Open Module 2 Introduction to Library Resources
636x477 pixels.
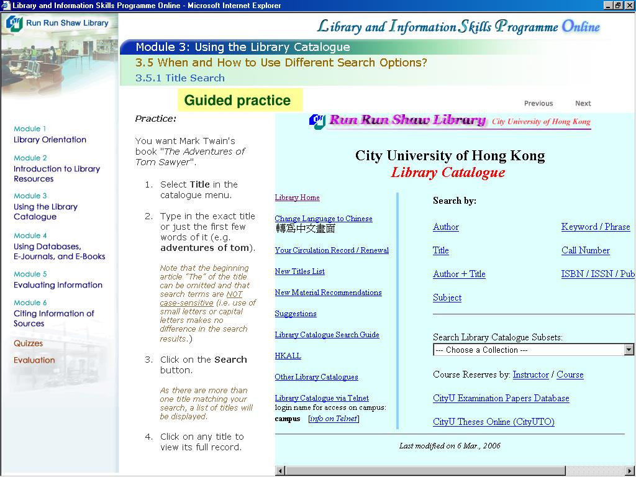[x=57, y=168]
